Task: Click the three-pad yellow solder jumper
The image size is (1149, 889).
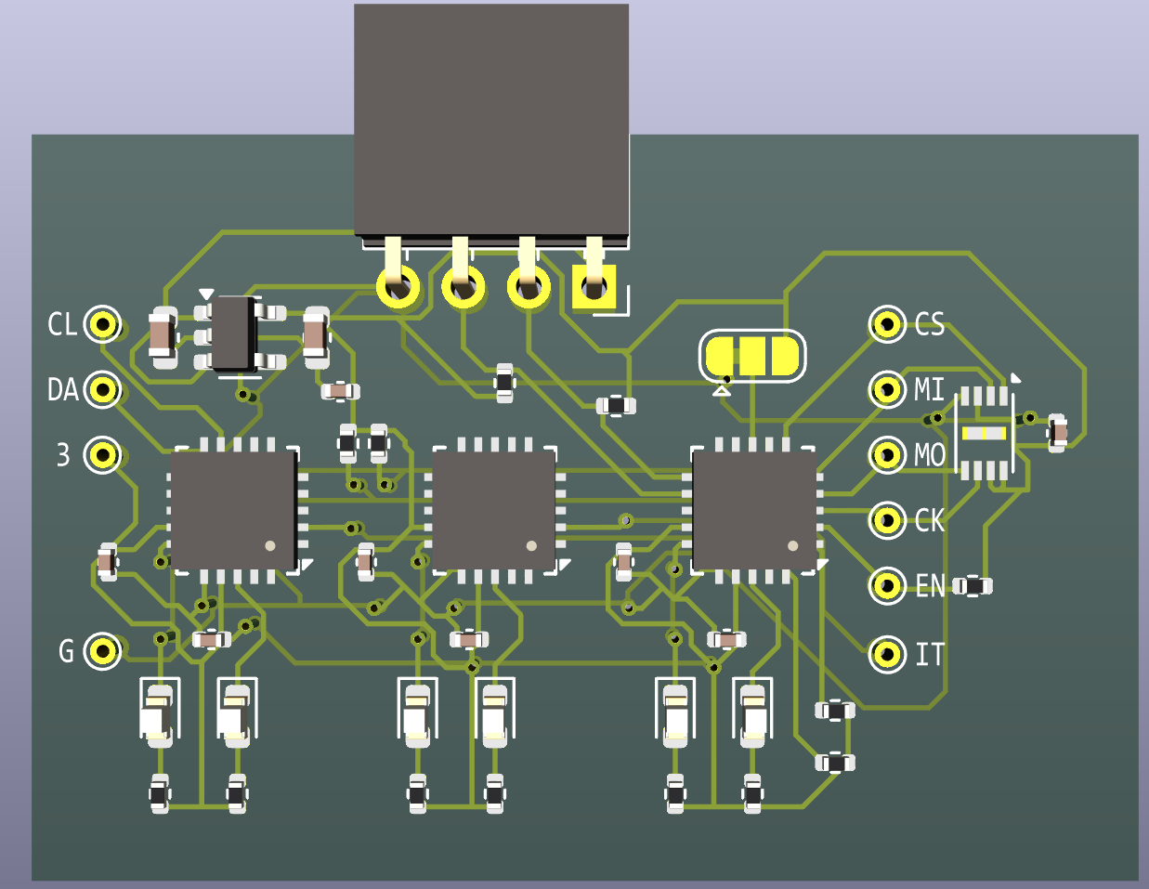Action: (x=752, y=355)
